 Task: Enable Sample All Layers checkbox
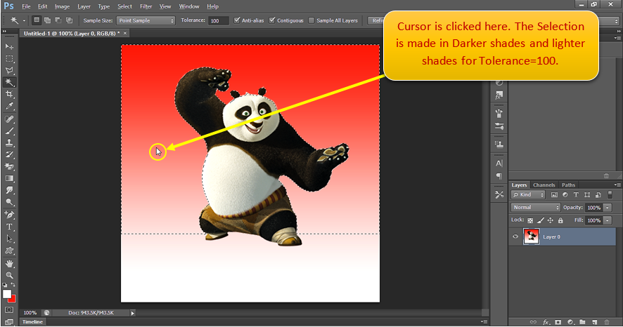[x=311, y=20]
